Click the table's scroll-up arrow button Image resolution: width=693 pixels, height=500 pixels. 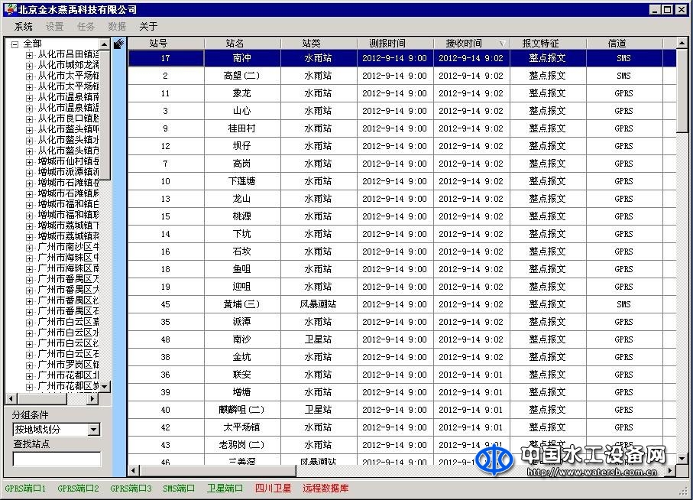(x=682, y=44)
